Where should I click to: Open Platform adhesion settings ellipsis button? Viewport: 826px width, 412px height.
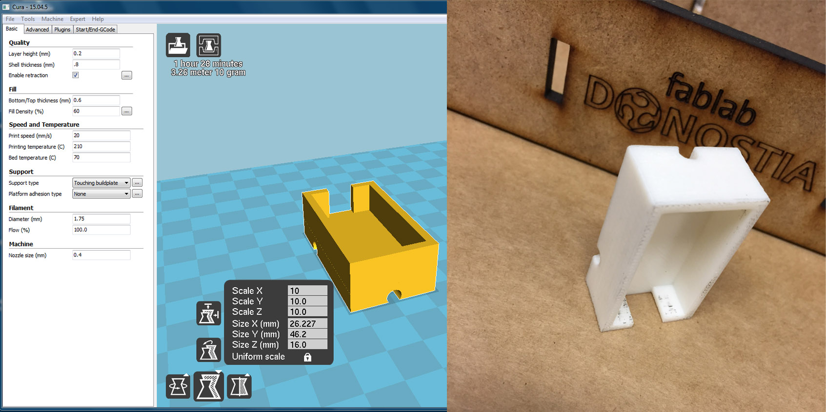coord(138,194)
